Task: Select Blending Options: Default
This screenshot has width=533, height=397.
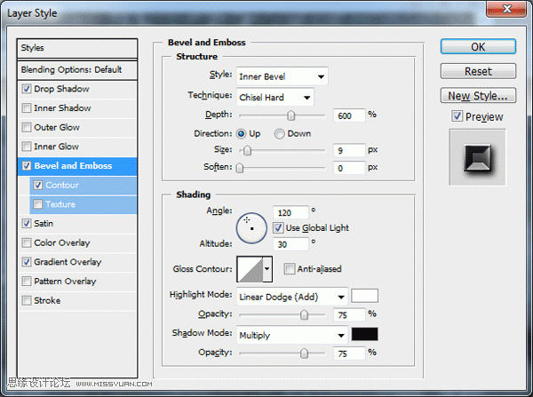Action: [x=77, y=69]
